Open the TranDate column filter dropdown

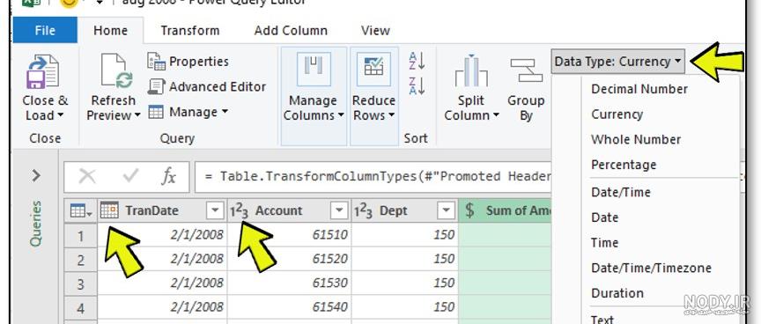[x=215, y=211]
